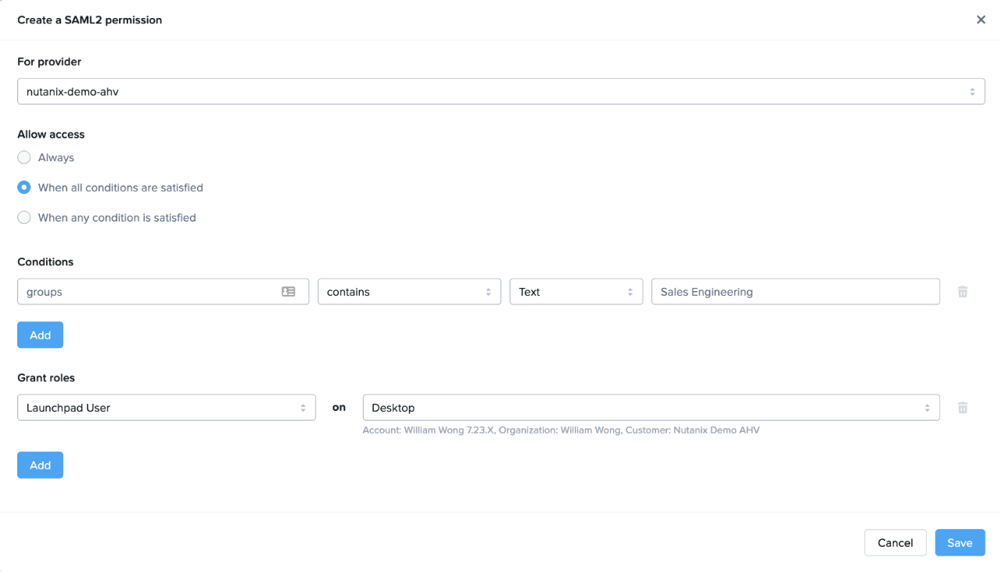This screenshot has height=572, width=1001.
Task: Remove the Launchpad User role row
Action: tap(963, 408)
